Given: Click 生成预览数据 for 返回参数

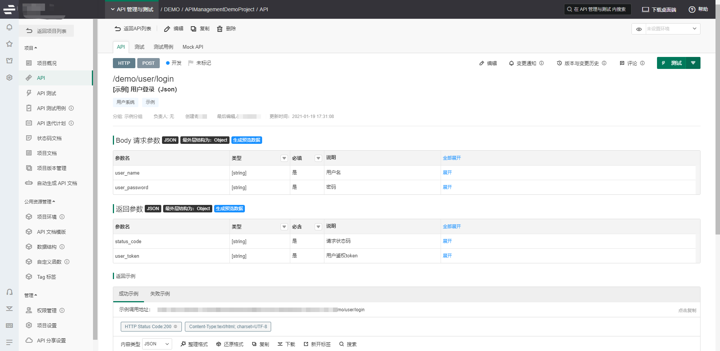Looking at the screenshot, I should [x=229, y=209].
